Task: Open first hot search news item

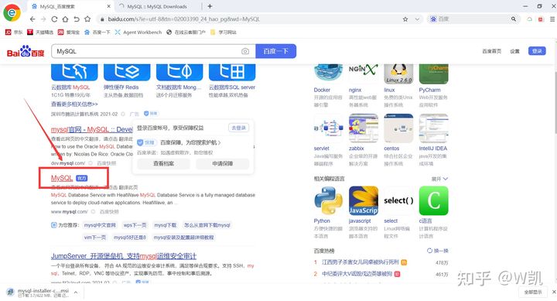Action: point(361,262)
